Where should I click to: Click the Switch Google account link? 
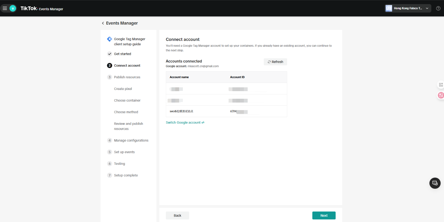click(185, 123)
